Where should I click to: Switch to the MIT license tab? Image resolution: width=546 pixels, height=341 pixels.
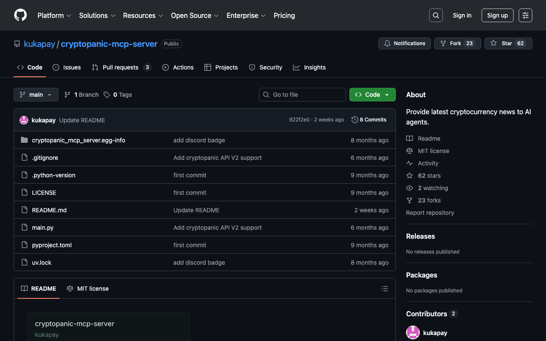point(88,289)
